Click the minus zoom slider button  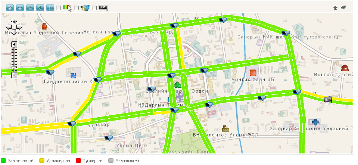point(14,75)
